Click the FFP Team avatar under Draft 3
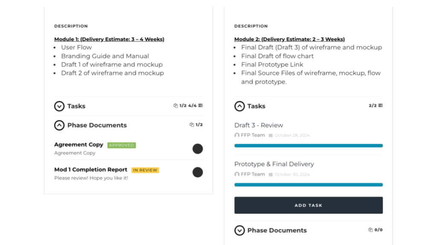This screenshot has width=437, height=245. (x=237, y=135)
